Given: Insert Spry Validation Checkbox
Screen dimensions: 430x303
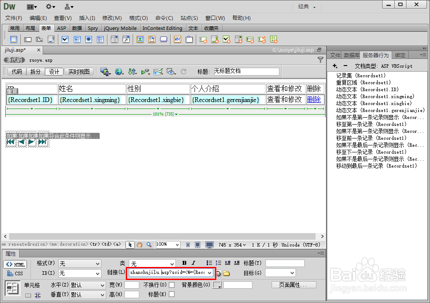Looking at the screenshot, I should [x=227, y=40].
